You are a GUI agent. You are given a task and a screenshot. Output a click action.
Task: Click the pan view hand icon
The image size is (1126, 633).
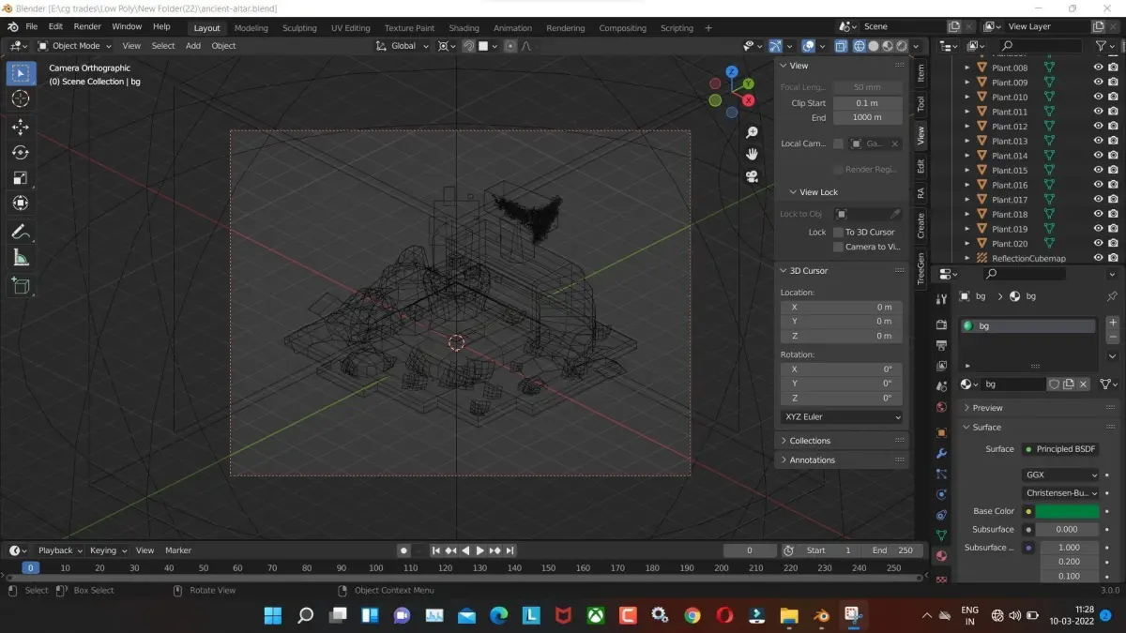click(752, 154)
